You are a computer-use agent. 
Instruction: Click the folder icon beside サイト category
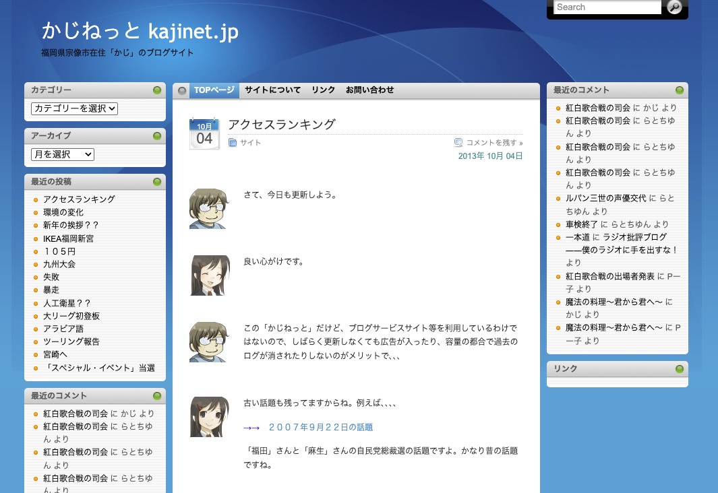click(233, 143)
